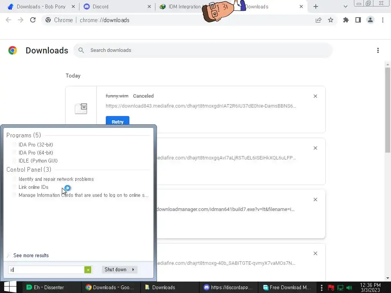
Task: Click the Downloads page vertical scrollbar thumb
Action: click(388, 109)
